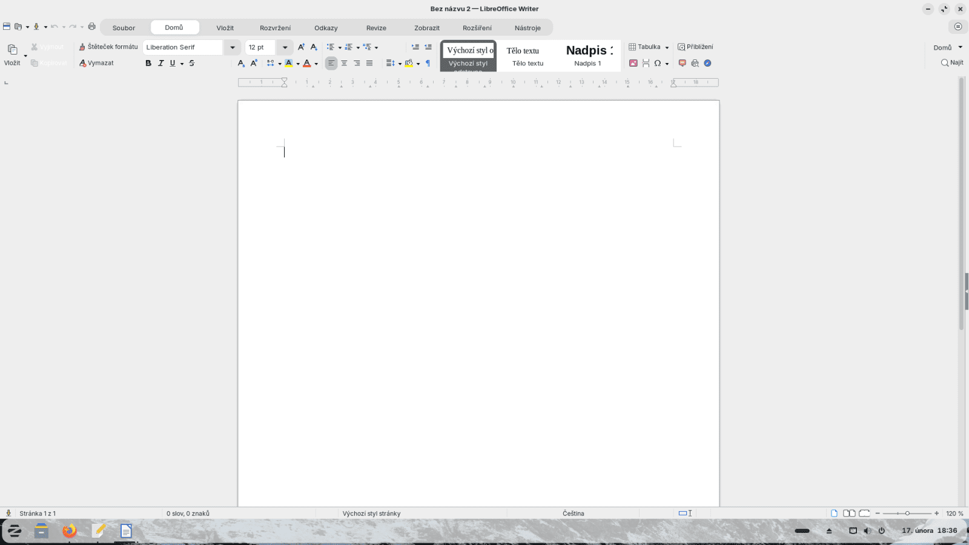Expand the font name dropdown

coord(233,47)
